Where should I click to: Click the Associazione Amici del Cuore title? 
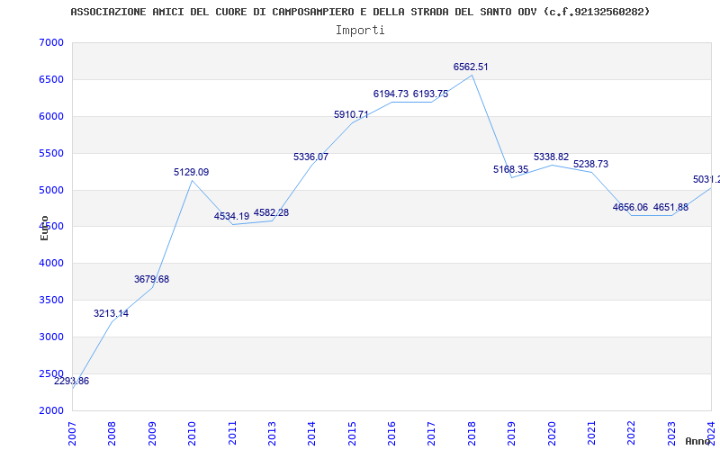pos(360,12)
